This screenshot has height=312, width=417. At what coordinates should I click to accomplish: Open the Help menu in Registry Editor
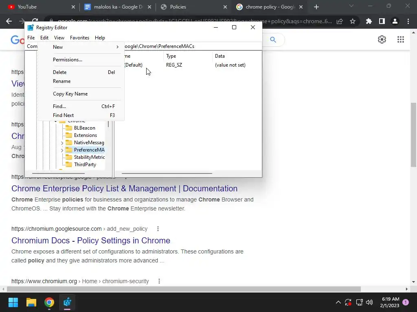pyautogui.click(x=100, y=38)
